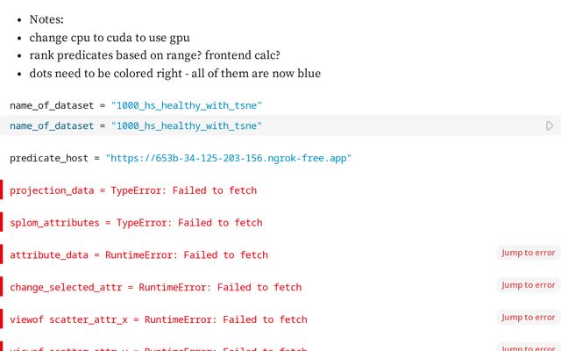561x351 pixels.
Task: Click the 'dots need to be colored right' note
Action: [175, 74]
